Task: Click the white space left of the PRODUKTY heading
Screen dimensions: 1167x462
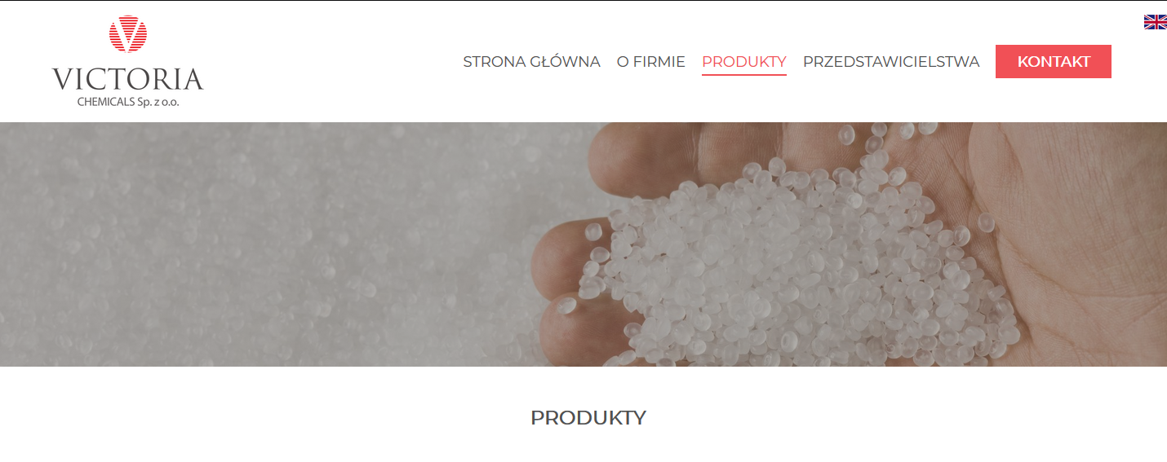Action: [x=261, y=418]
